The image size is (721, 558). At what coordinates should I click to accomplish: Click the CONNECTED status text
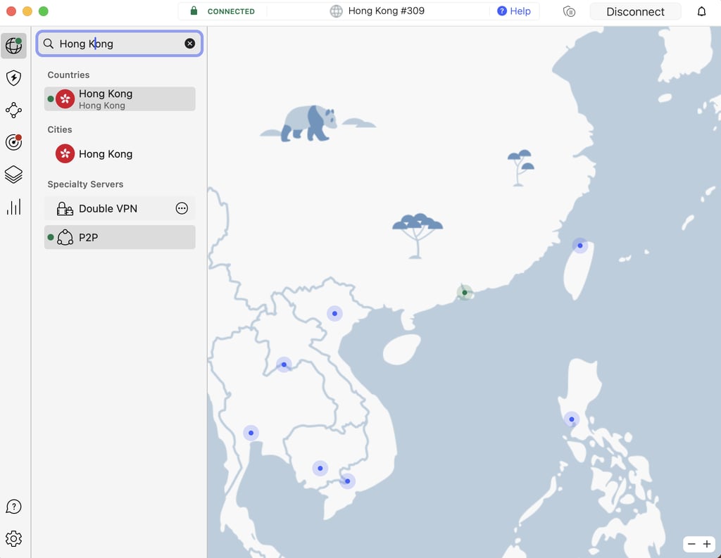click(x=231, y=11)
